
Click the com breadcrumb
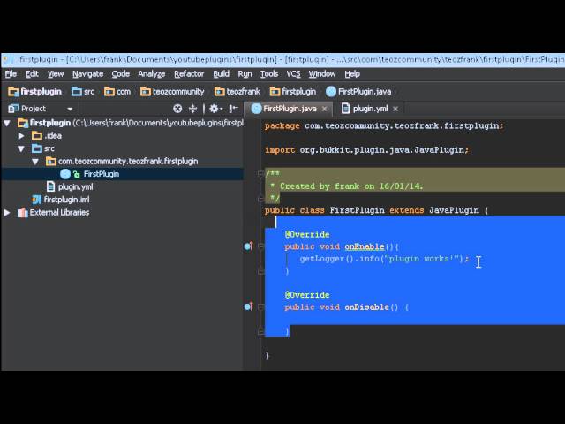(117, 92)
